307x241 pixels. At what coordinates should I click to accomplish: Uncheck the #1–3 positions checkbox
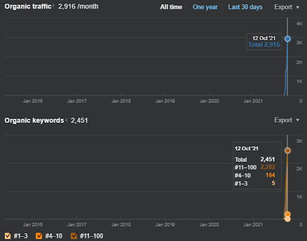click(8, 236)
